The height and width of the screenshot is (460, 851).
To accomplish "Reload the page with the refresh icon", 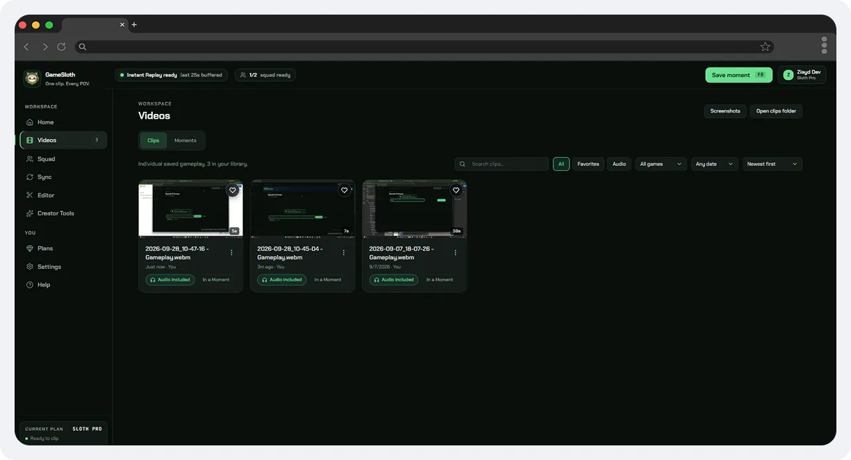I will pyautogui.click(x=61, y=47).
